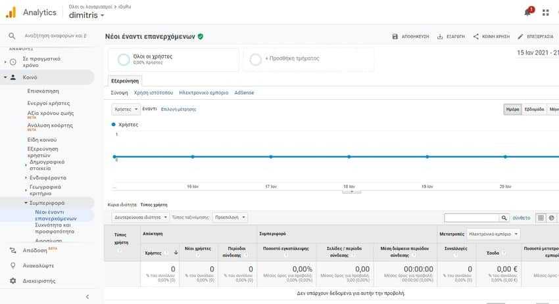Screen dimensions: 559x304
Task: Select the pie chart view icon
Action: tap(552, 218)
